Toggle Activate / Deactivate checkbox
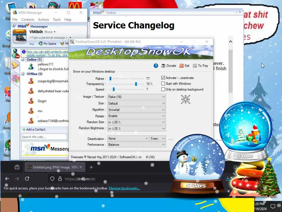This screenshot has width=282, height=212. point(163,78)
